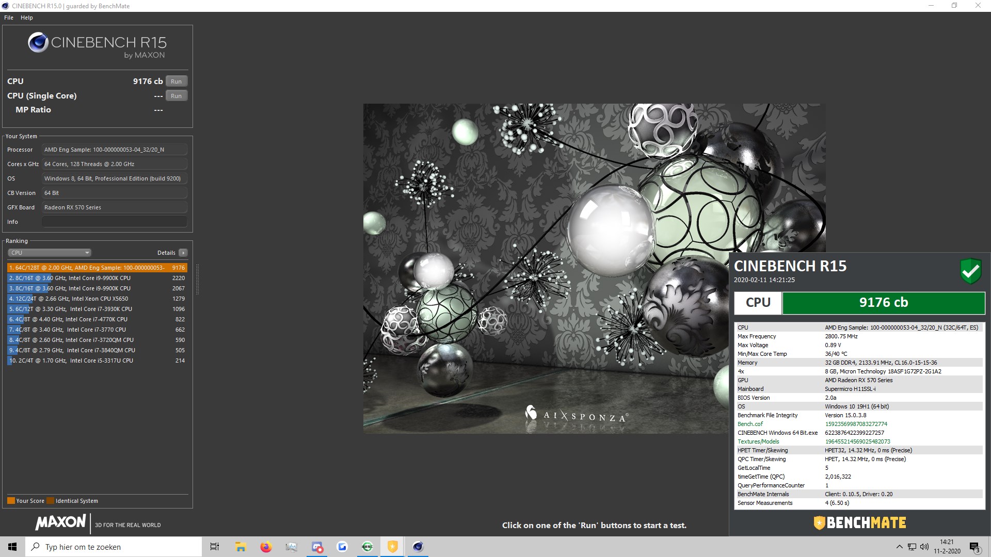Select ranking row Core i5-3317U

97,361
